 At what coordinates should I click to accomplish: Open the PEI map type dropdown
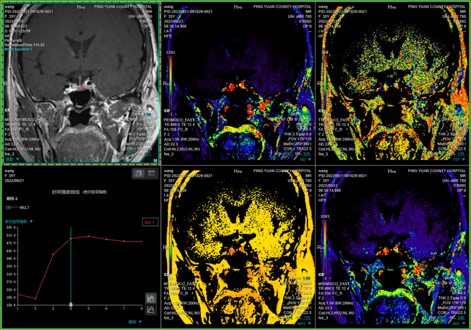[305, 160]
